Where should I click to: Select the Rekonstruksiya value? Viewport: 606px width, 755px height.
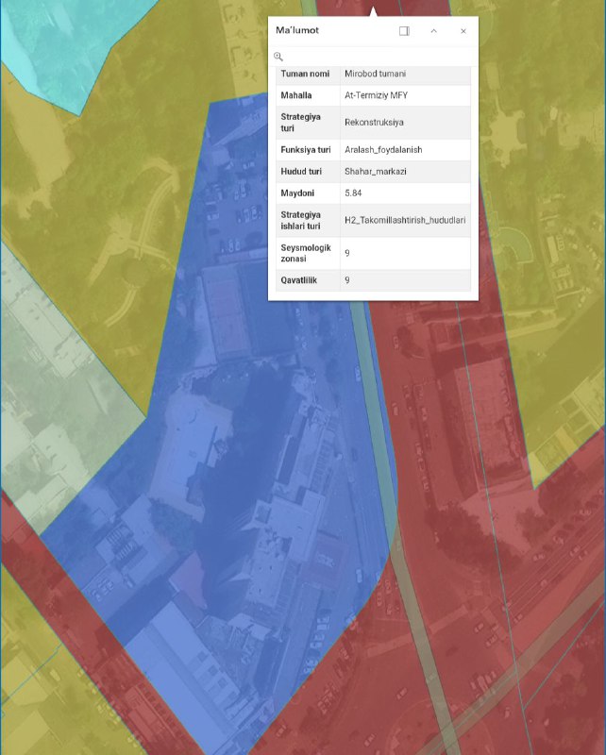pyautogui.click(x=375, y=123)
